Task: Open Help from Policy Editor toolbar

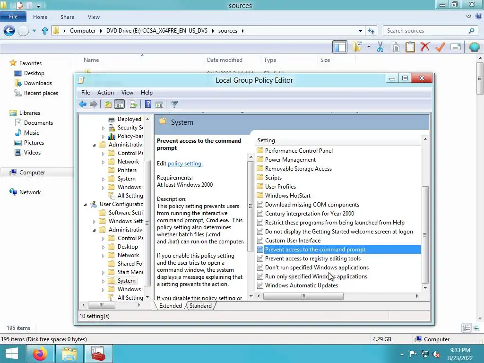Action: tap(148, 104)
